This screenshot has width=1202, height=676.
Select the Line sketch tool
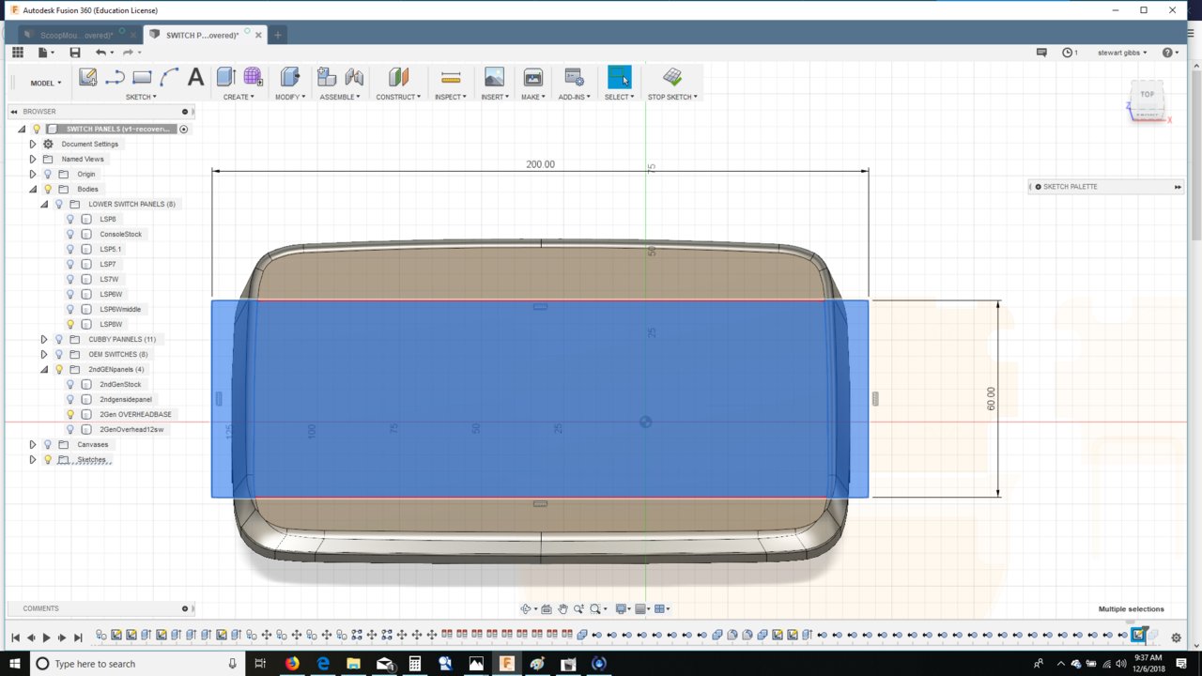point(115,77)
